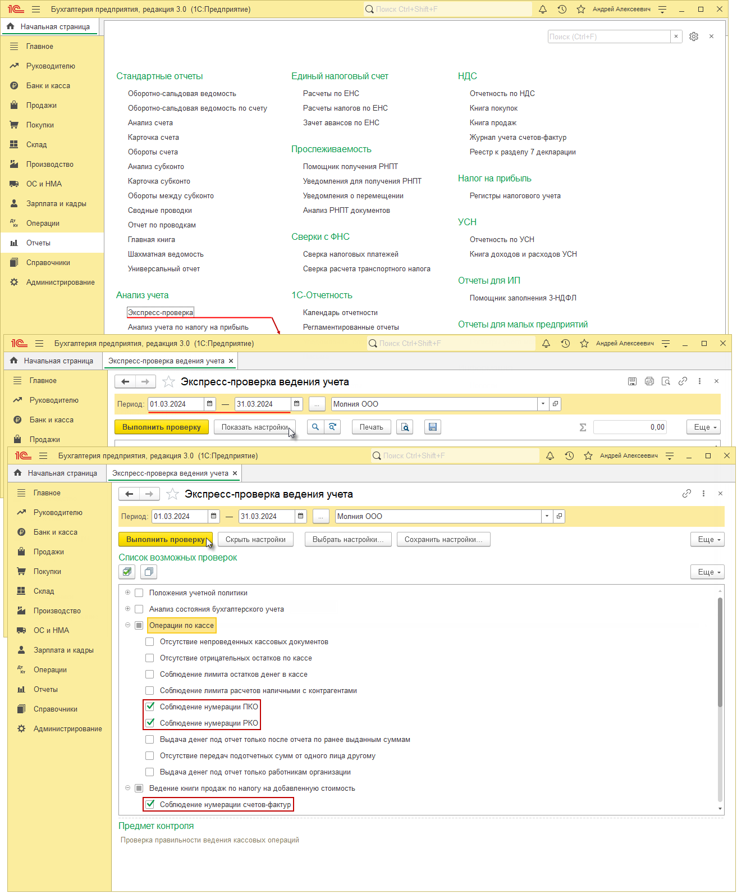The image size is (737, 893).
Task: Toggle Положения учетной политики checkbox
Action: coord(139,593)
